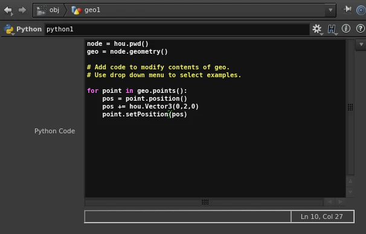Screen dimensions: 366x234
Task: Open the code examples dropdown beside editor
Action: (361, 44)
